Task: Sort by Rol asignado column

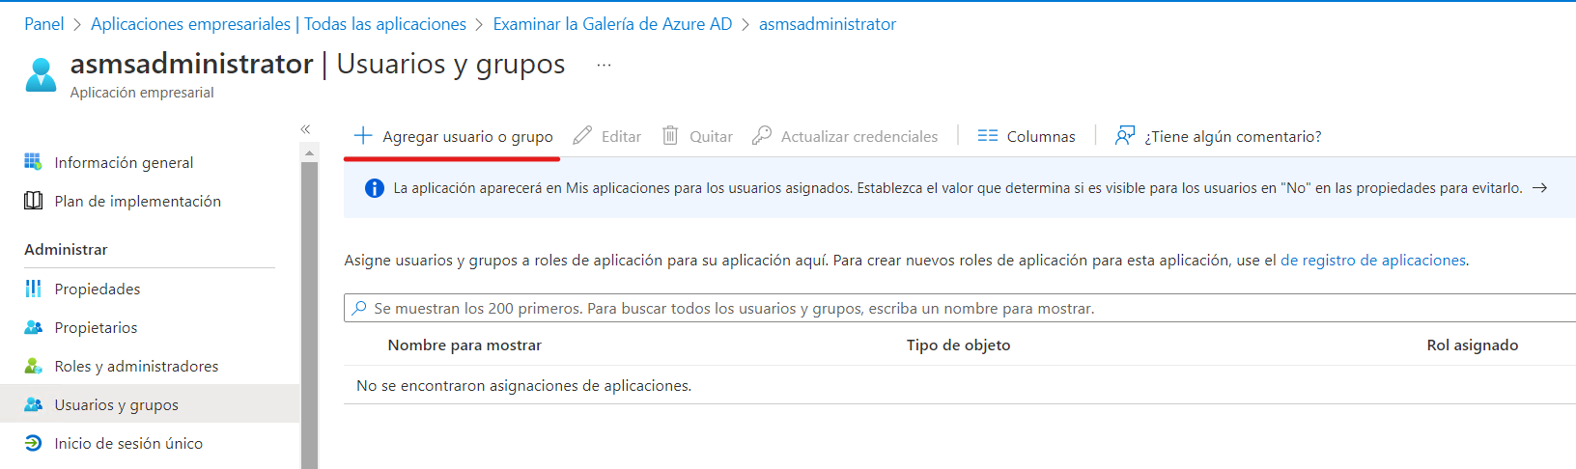Action: point(1472,345)
